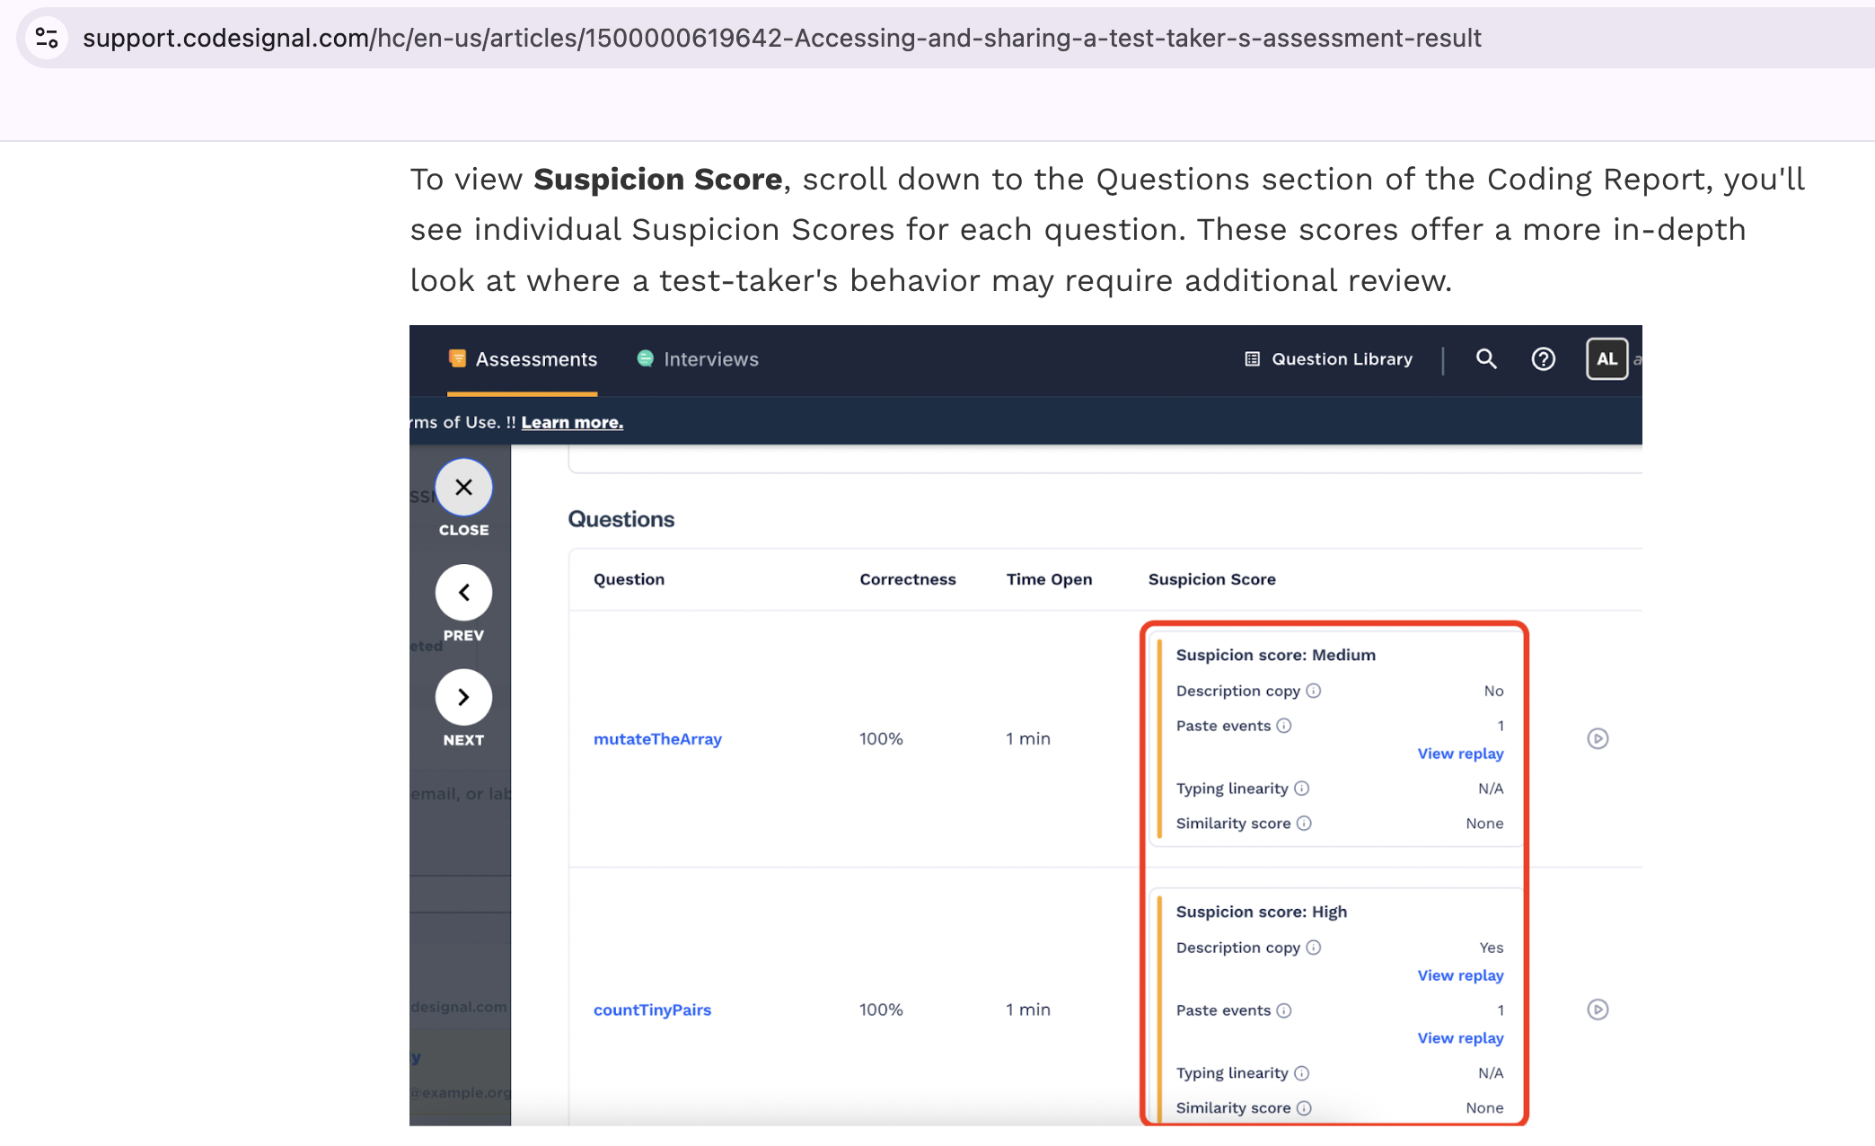
Task: Click info icon next to Typing linearity, Medium card
Action: pyautogui.click(x=1302, y=789)
